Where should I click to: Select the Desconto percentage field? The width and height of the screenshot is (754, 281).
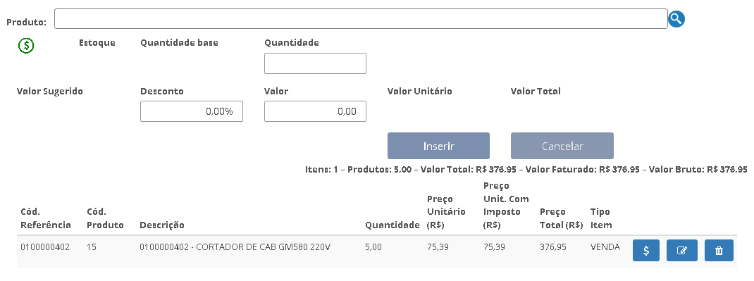192,111
